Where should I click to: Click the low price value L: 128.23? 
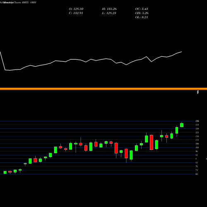(109, 13)
